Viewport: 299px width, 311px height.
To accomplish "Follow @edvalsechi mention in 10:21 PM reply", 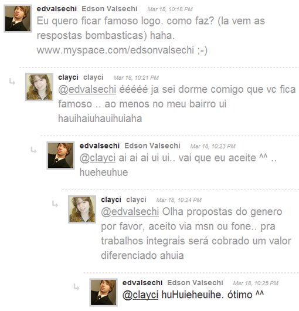I will click(87, 89).
